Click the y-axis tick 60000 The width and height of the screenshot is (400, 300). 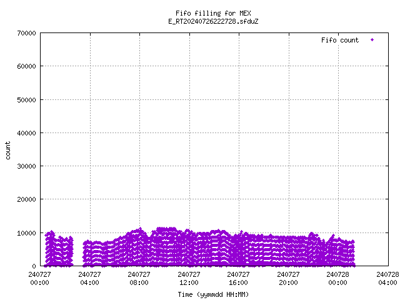pyautogui.click(x=26, y=66)
